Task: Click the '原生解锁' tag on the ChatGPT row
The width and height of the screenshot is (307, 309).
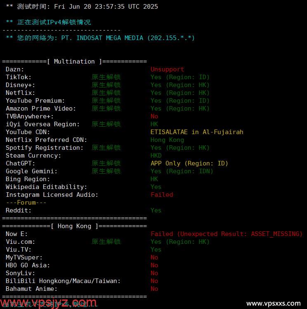Action: point(106,163)
